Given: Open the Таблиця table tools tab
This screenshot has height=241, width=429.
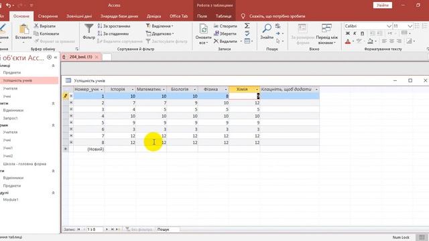Looking at the screenshot, I should click(x=223, y=16).
